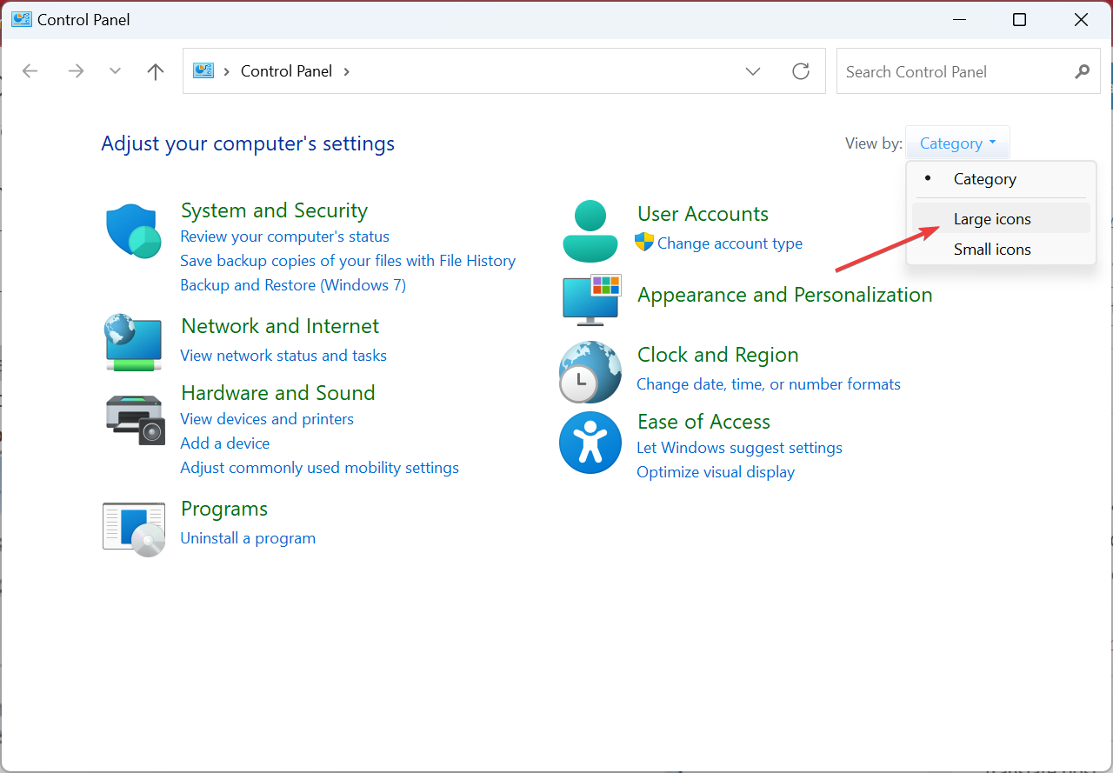Viewport: 1113px width, 773px height.
Task: Click the User Accounts person icon
Action: 590,231
